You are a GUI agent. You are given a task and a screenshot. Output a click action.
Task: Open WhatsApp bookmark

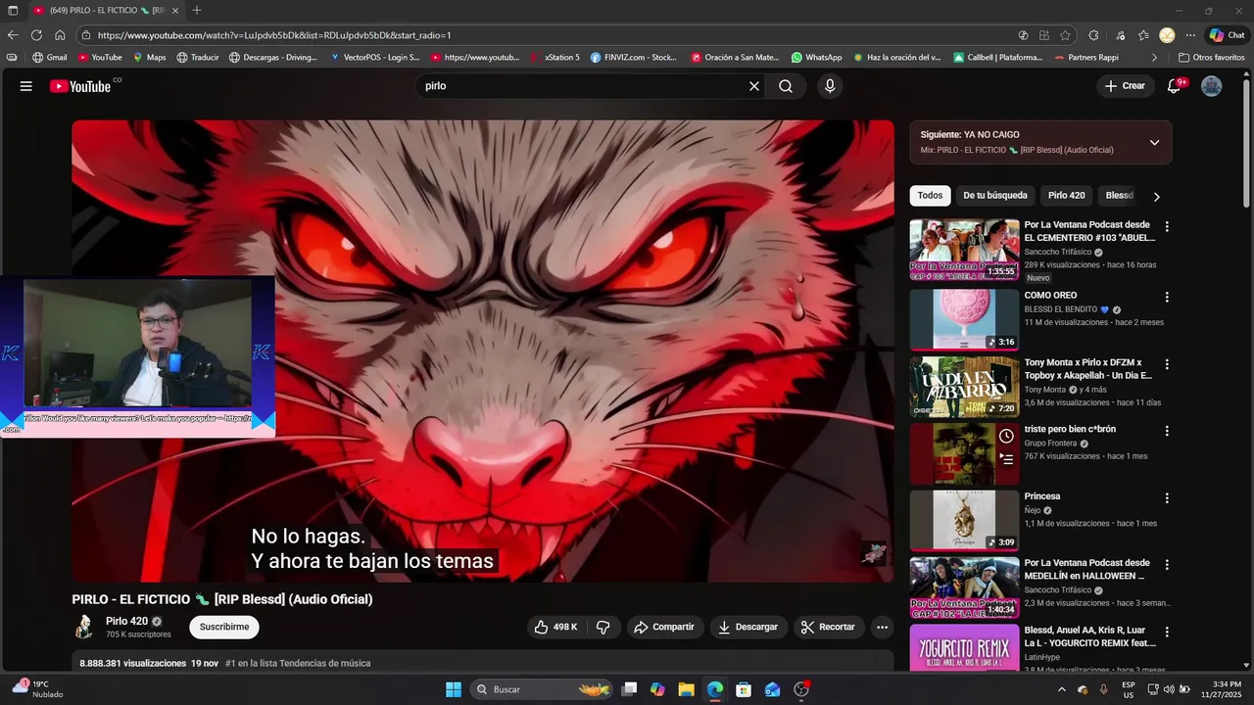pos(816,58)
